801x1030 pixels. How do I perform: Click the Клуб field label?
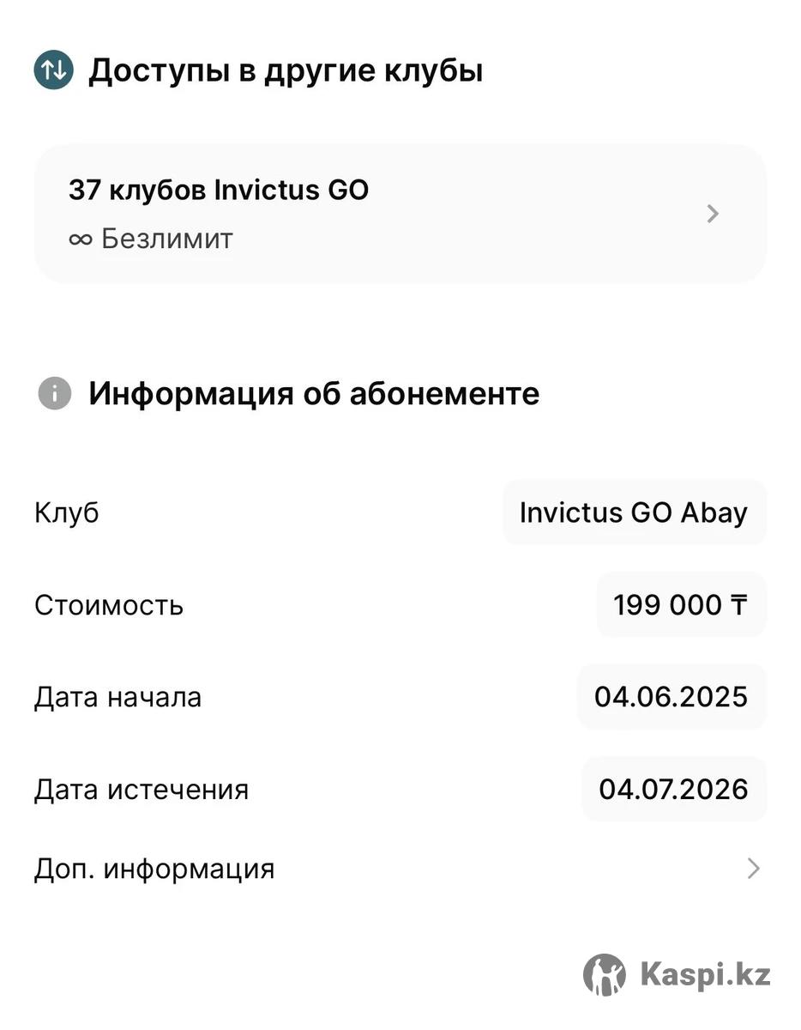(x=67, y=512)
